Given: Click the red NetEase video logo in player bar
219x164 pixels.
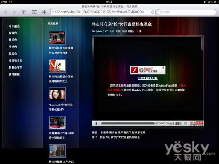Looking at the screenshot, I should (196, 123).
